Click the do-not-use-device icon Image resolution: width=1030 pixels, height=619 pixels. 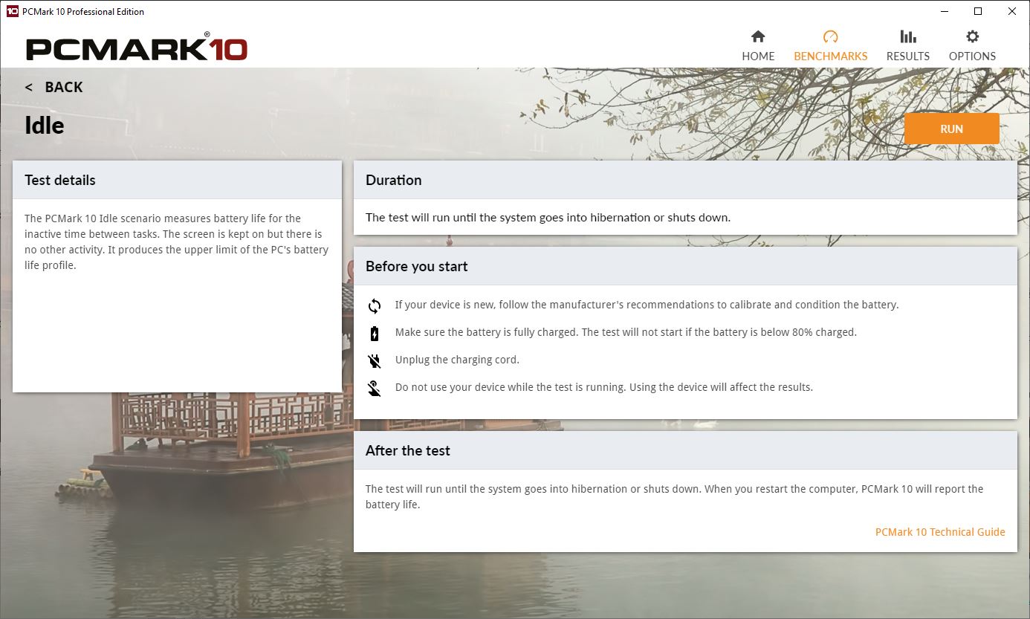point(375,388)
